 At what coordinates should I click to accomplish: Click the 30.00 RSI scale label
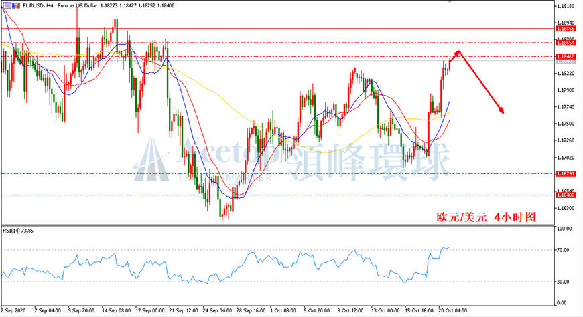[563, 282]
